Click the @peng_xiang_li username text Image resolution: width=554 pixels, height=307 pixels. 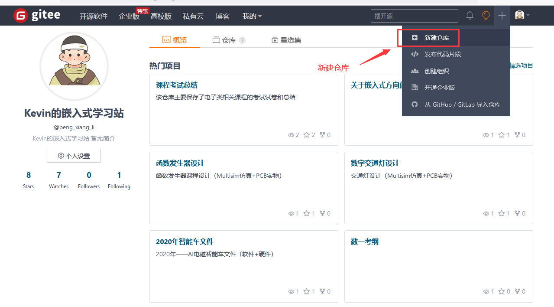[x=74, y=127]
